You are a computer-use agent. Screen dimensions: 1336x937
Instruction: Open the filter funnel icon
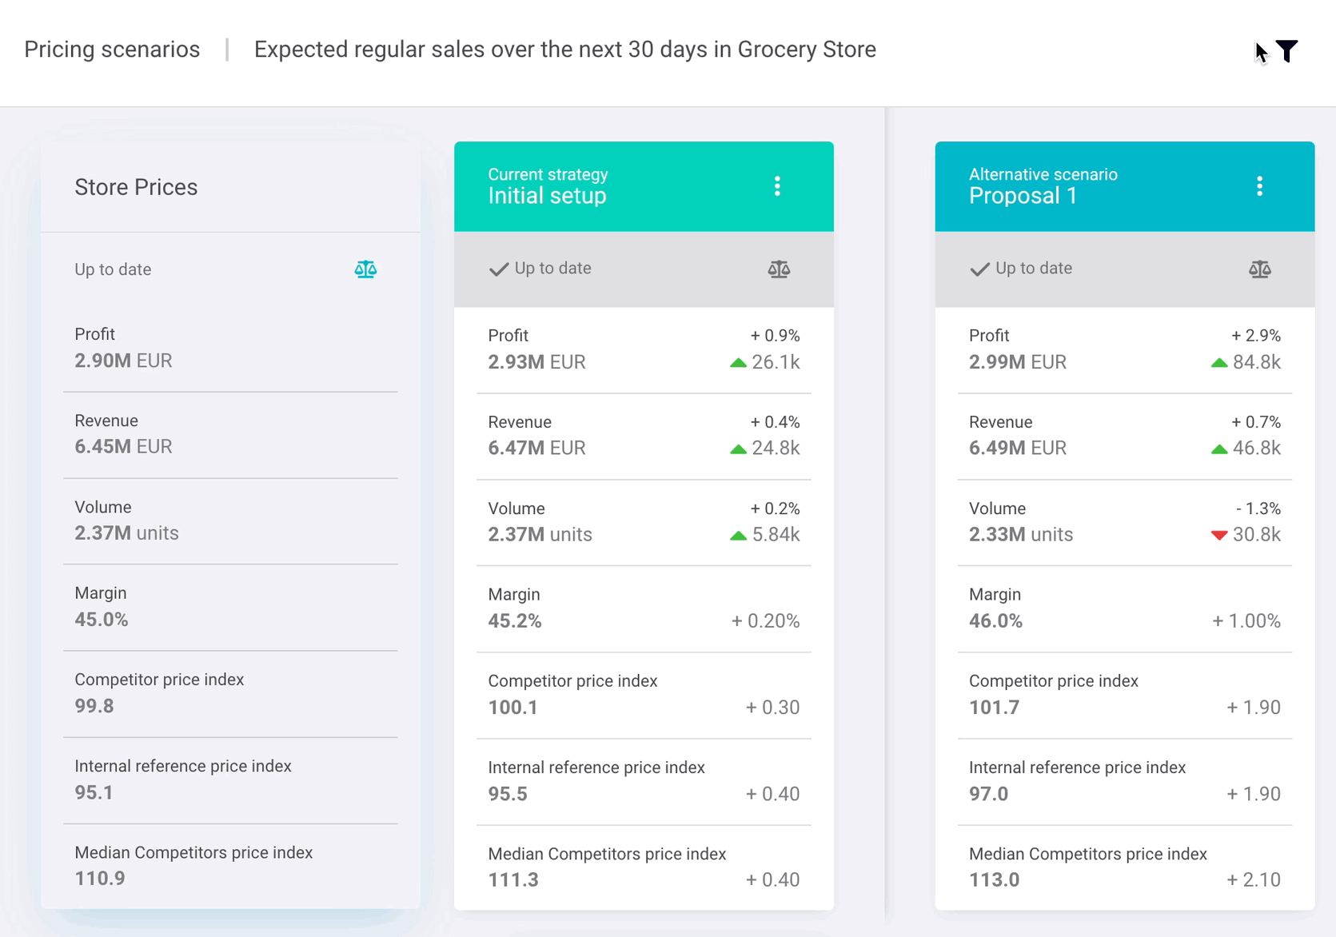1286,51
